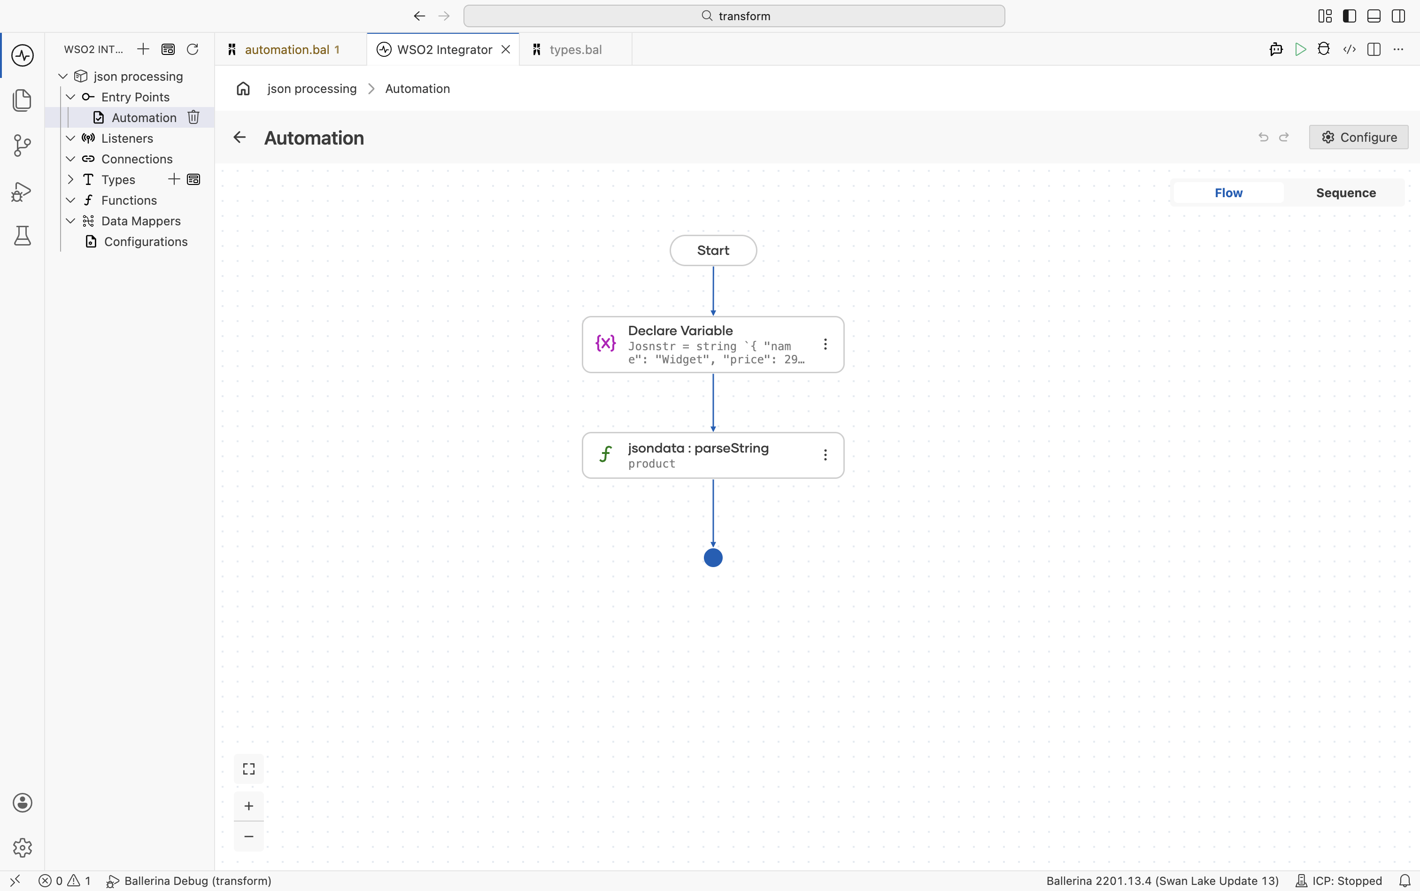Image resolution: width=1420 pixels, height=891 pixels.
Task: Switch to Flow view
Action: [1228, 192]
